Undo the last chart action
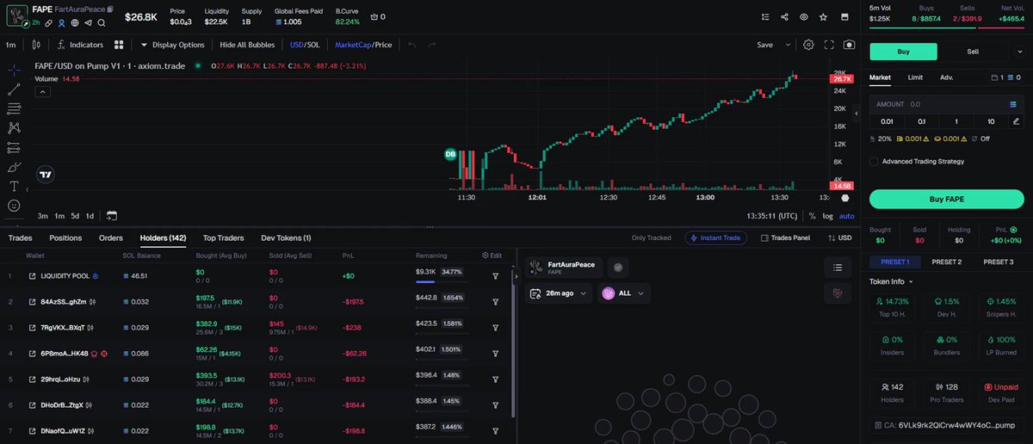Screen dimensions: 1033x444 [411, 45]
